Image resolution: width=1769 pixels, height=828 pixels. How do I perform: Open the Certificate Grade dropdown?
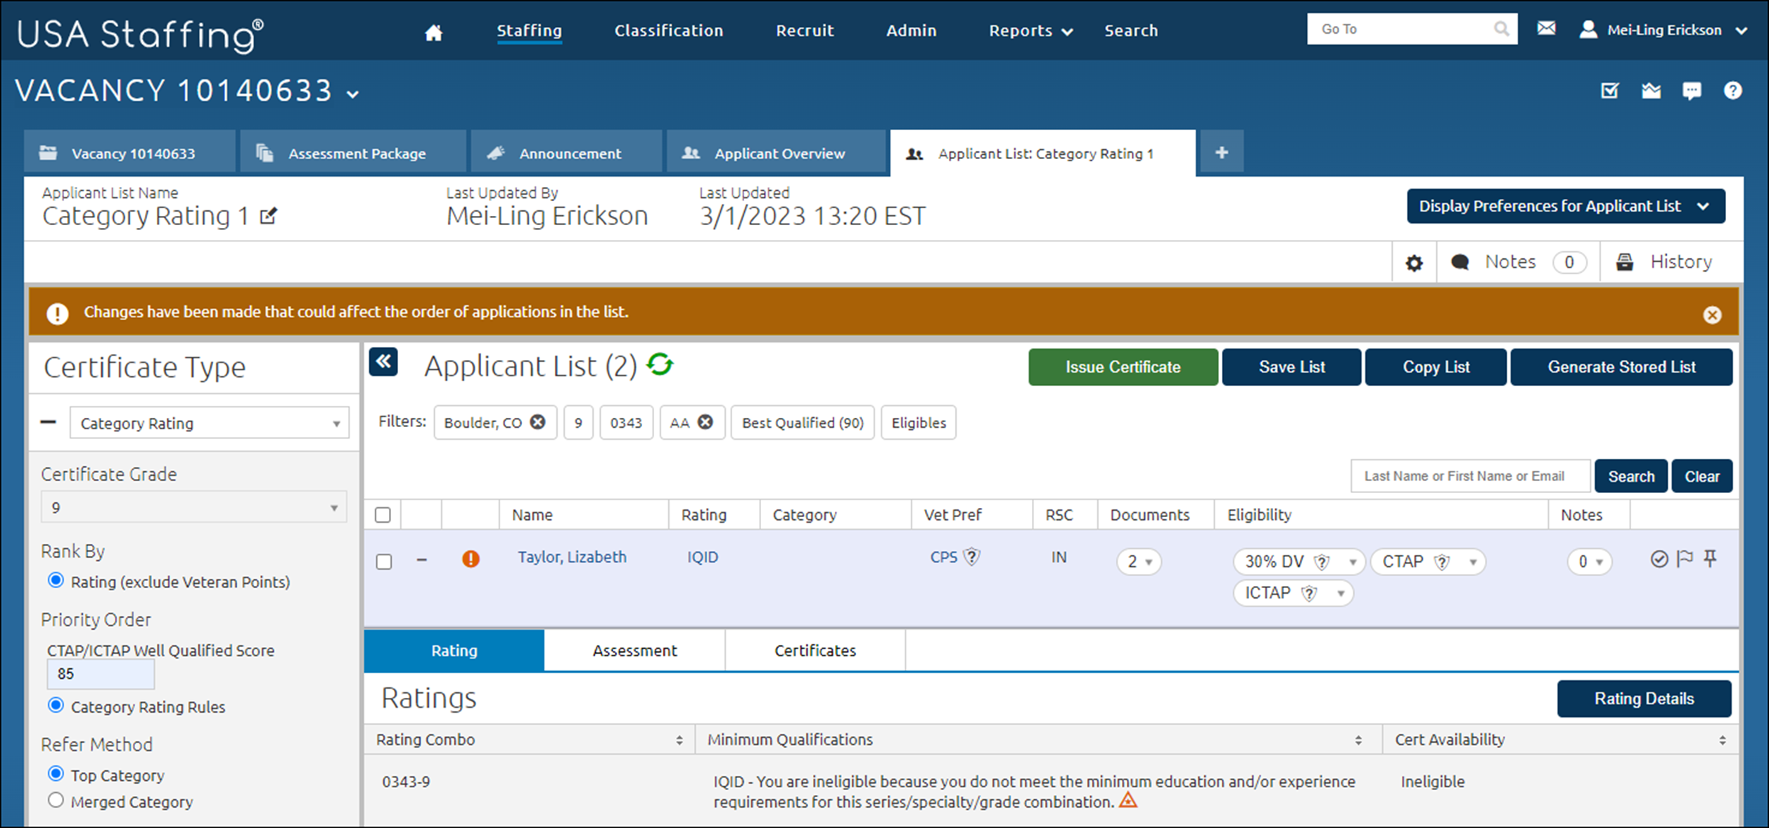[x=193, y=507]
